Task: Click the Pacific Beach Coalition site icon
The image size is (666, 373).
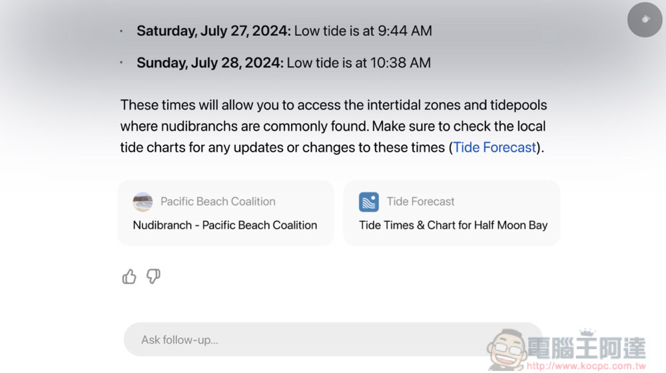Action: click(x=143, y=201)
